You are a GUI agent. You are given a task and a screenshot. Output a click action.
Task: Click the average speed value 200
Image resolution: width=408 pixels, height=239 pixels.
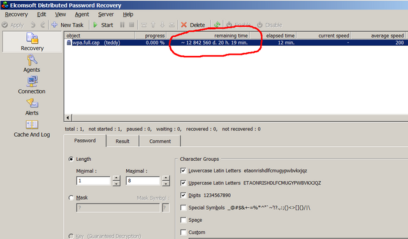400,43
